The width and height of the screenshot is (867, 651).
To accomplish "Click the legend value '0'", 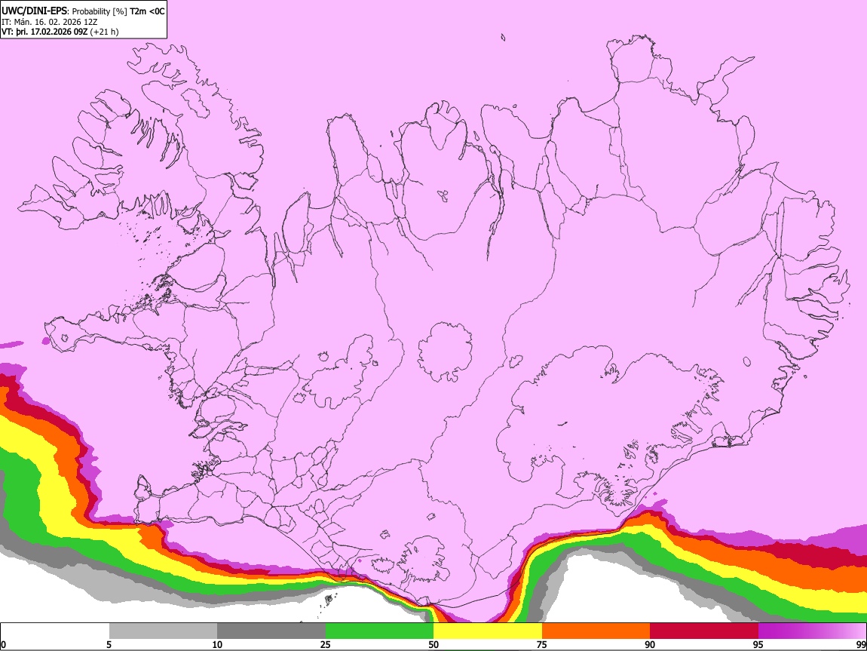I will click(3, 645).
